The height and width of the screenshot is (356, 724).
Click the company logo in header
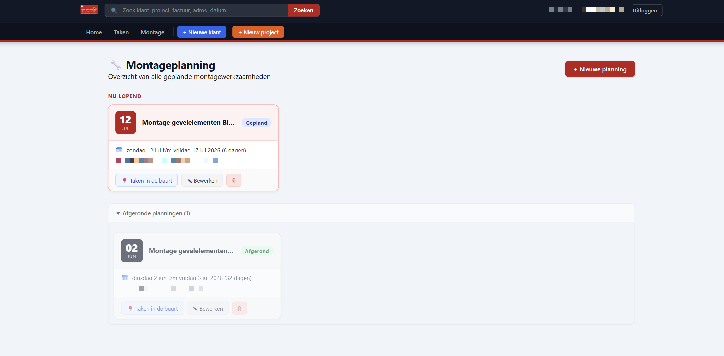[x=89, y=10]
